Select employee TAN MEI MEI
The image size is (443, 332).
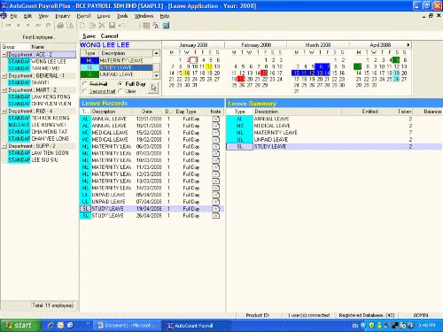click(x=45, y=68)
